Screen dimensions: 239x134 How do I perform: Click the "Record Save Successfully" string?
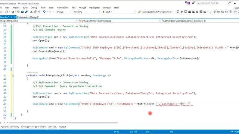tap(76, 58)
